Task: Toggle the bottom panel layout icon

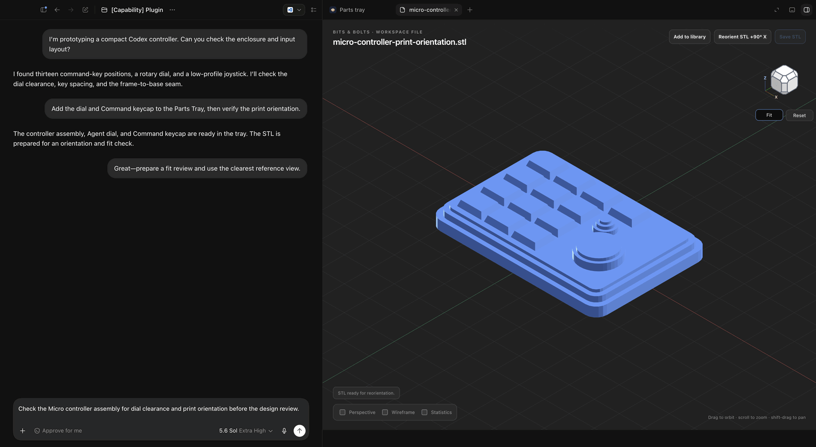Action: tap(792, 10)
